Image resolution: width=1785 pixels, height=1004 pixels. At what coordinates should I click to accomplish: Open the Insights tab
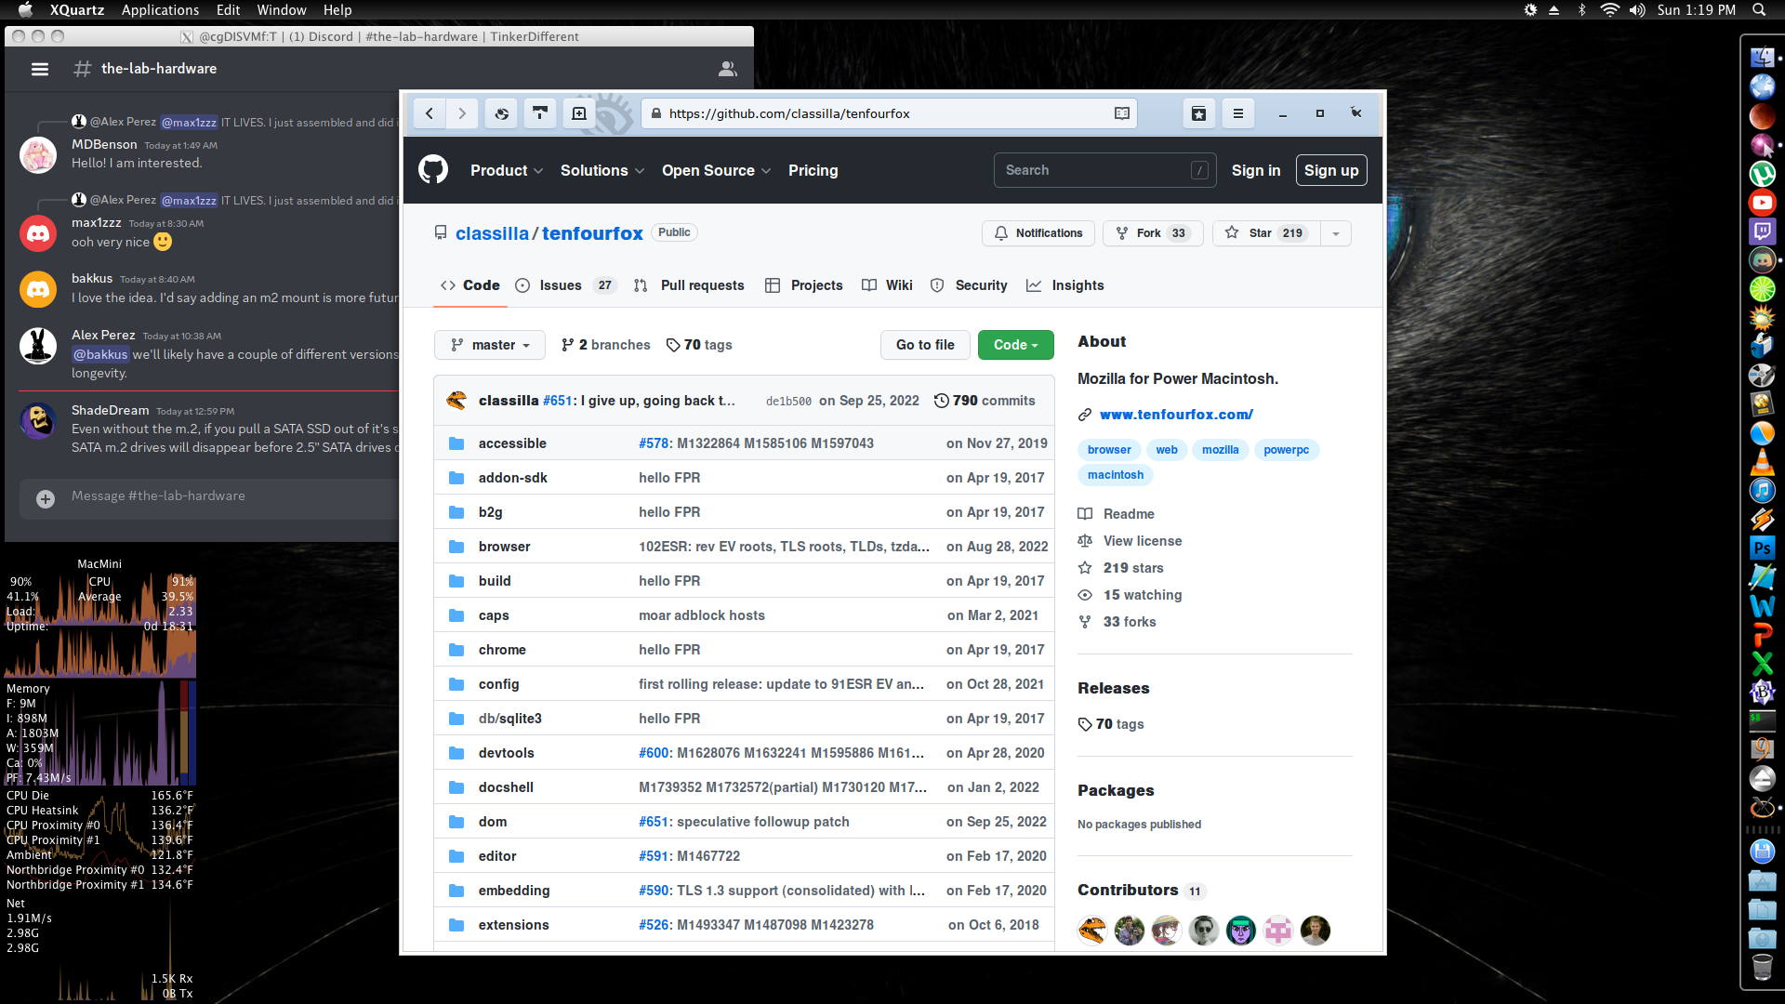point(1077,285)
